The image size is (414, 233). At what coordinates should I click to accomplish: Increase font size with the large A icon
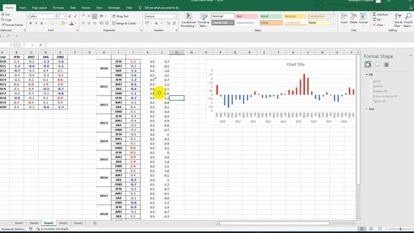(x=70, y=16)
